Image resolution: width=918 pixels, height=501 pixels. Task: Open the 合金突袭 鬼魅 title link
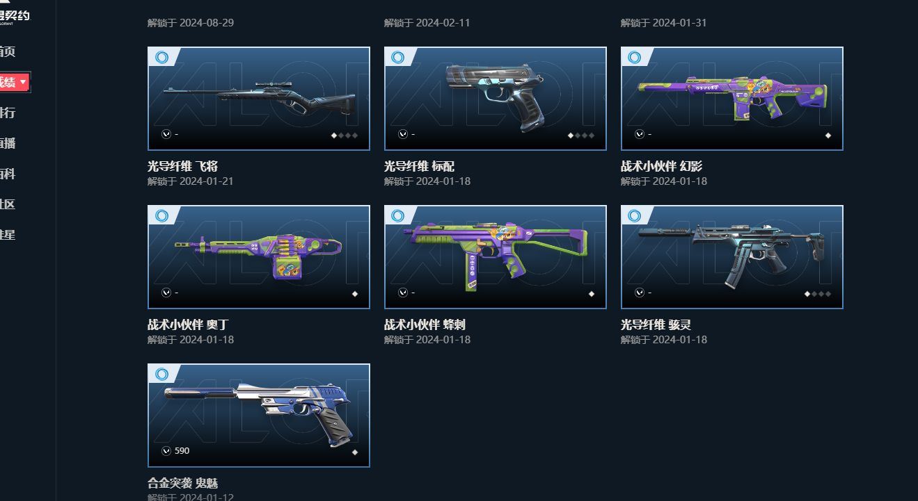(x=183, y=483)
